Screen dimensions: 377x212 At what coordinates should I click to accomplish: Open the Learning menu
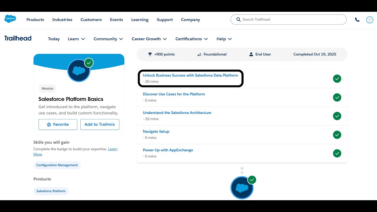point(140,20)
